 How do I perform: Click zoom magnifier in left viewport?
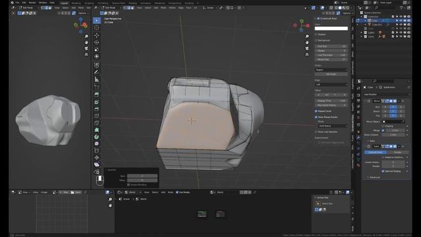86,37
